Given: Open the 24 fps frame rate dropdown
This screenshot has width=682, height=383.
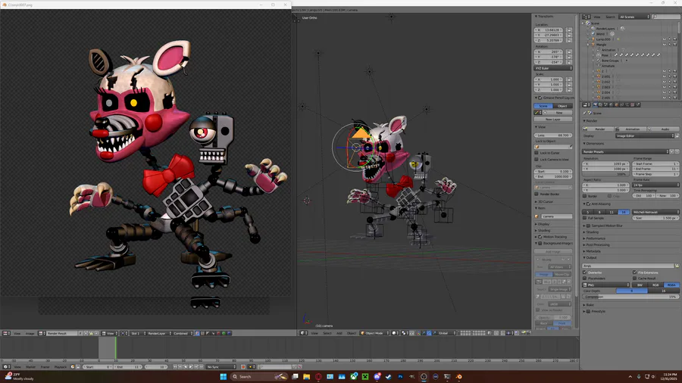Looking at the screenshot, I should 656,185.
